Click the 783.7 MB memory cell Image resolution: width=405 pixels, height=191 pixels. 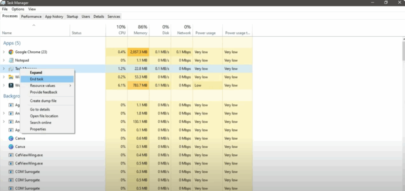point(138,85)
